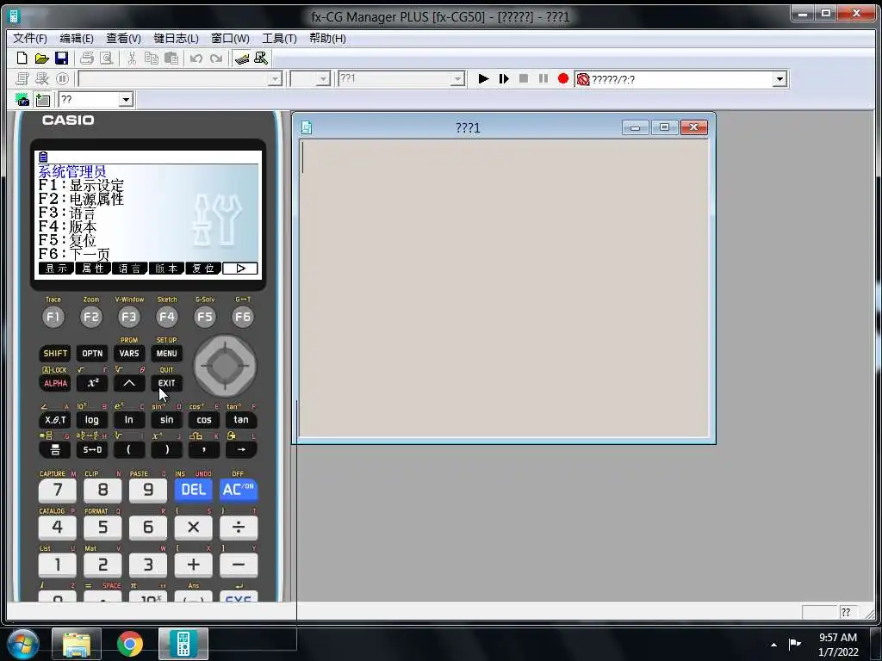This screenshot has height=661, width=882.
Task: Click the Step play button
Action: pos(503,78)
